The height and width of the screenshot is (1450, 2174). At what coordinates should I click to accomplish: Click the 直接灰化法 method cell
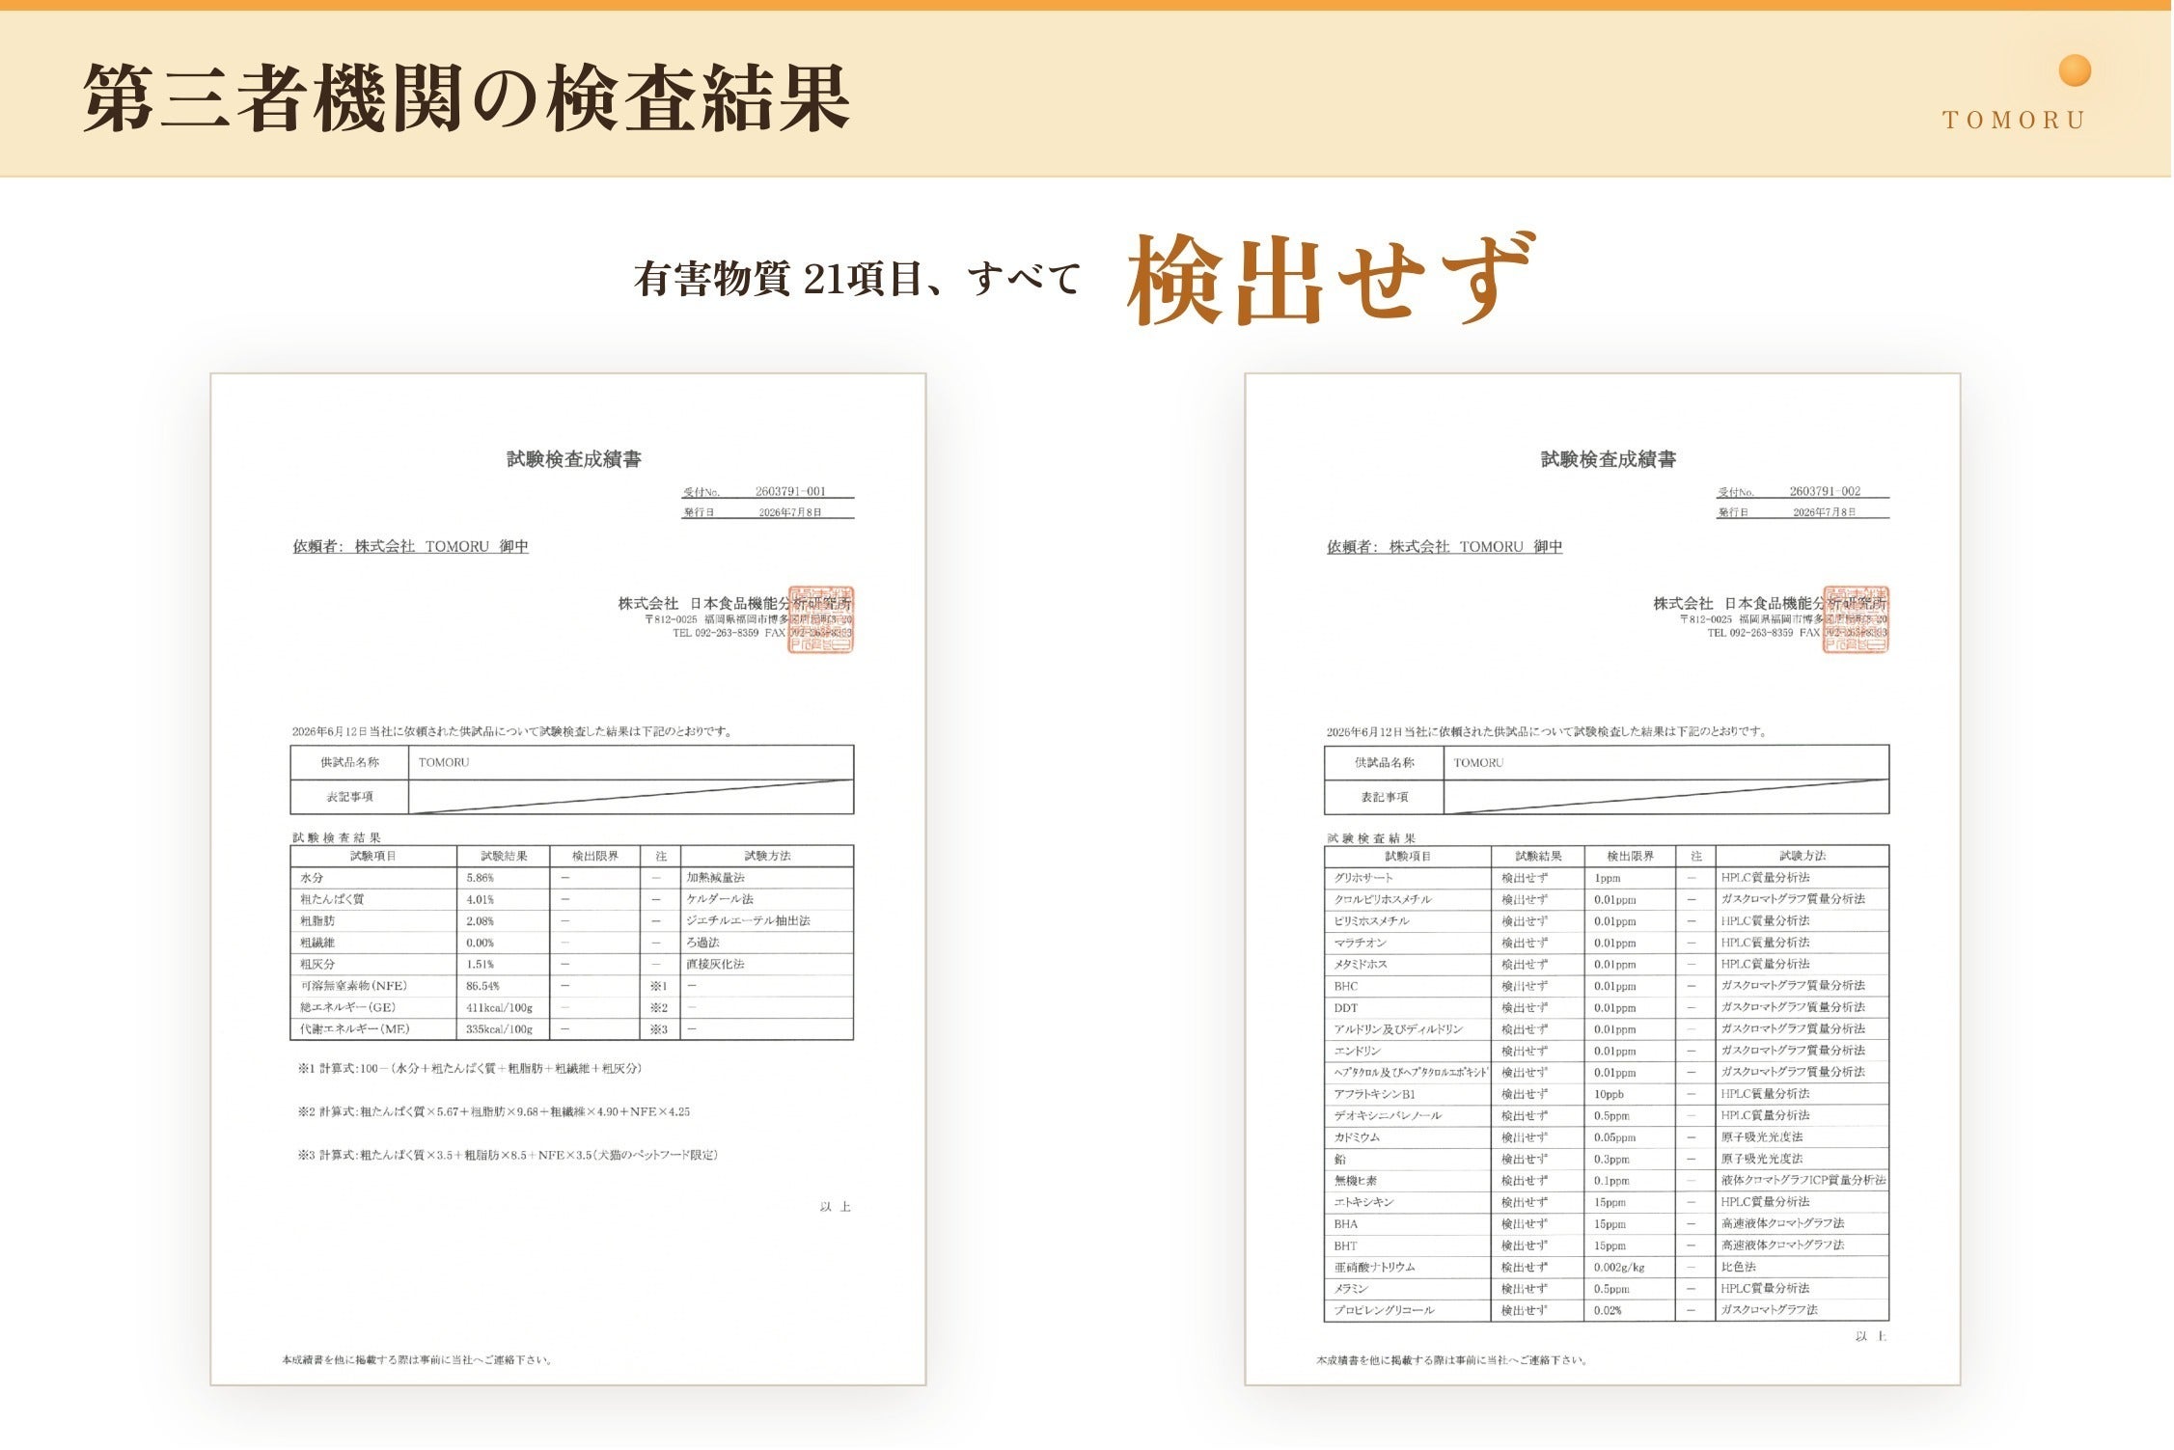pyautogui.click(x=716, y=964)
